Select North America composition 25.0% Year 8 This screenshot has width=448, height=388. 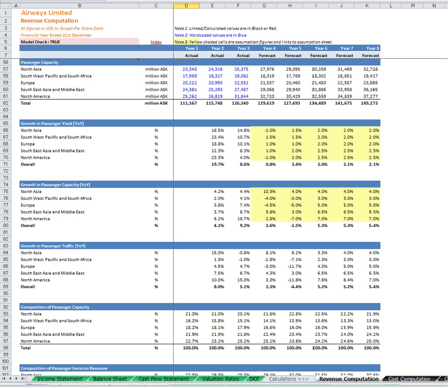tap(367, 341)
